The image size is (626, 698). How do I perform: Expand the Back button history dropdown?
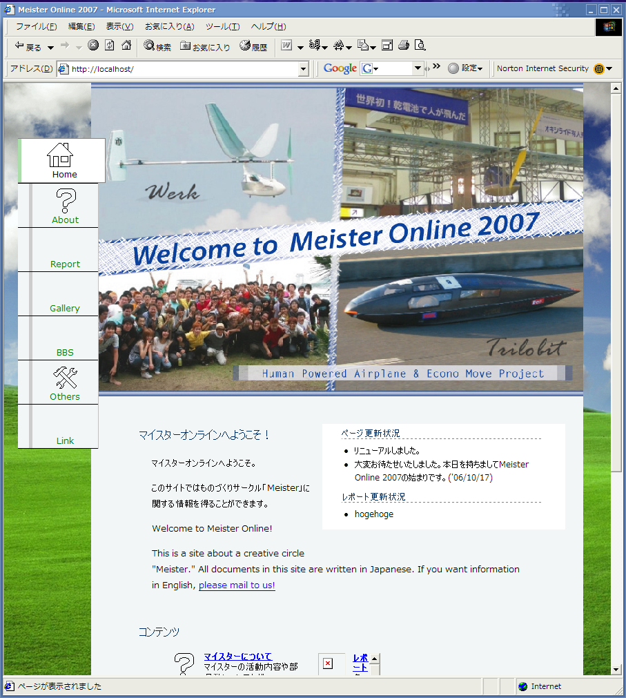pyautogui.click(x=50, y=48)
